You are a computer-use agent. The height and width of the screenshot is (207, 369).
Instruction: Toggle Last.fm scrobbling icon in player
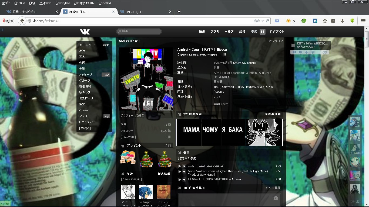pyautogui.click(x=325, y=52)
